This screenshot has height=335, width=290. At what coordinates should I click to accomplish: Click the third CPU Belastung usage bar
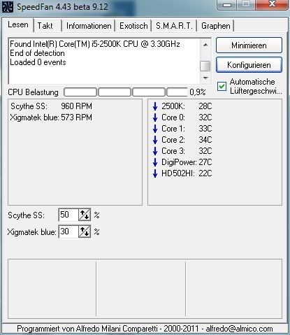tap(149, 92)
